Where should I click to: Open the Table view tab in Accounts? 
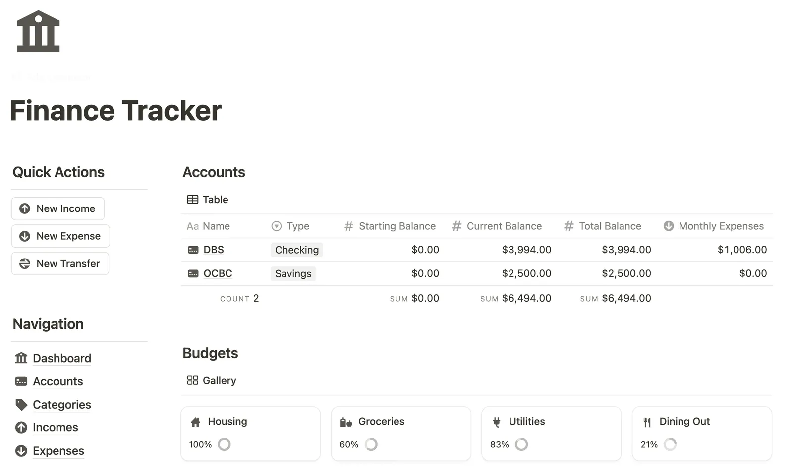208,200
